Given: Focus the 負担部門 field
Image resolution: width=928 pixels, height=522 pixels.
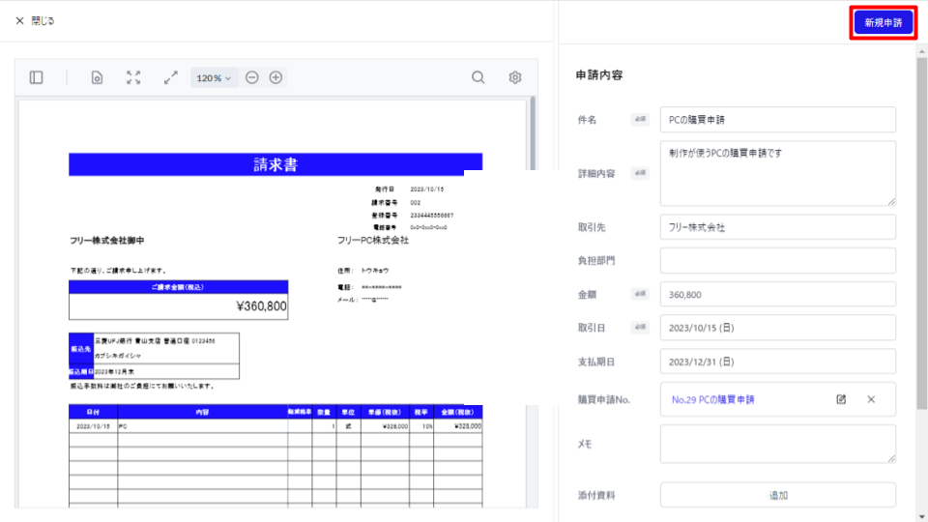Looking at the screenshot, I should click(777, 261).
